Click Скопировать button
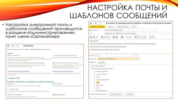 (x=130, y=94)
